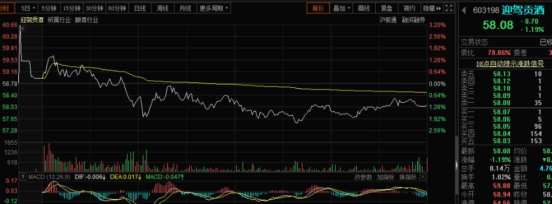Click the DIF:-0.006 readout
Viewport: 552px width, 204px height.
[x=90, y=177]
